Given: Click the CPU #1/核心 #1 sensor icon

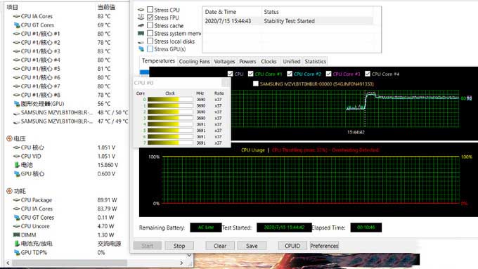Looking at the screenshot, I should 16,34.
